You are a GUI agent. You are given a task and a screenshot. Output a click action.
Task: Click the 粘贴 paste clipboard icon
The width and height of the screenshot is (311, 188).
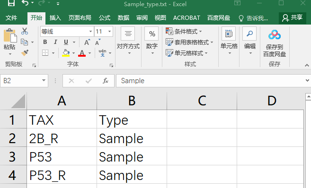click(10, 35)
